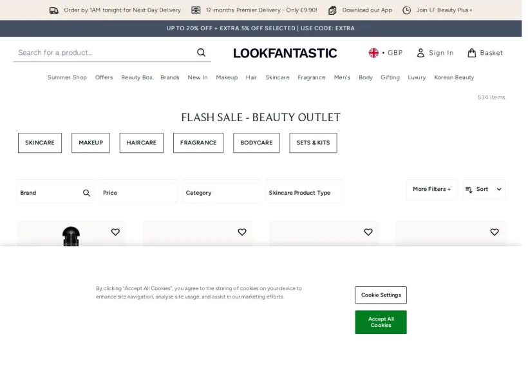The width and height of the screenshot is (528, 372).
Task: Click Join LF Beauty Plus+ link
Action: pos(444,10)
